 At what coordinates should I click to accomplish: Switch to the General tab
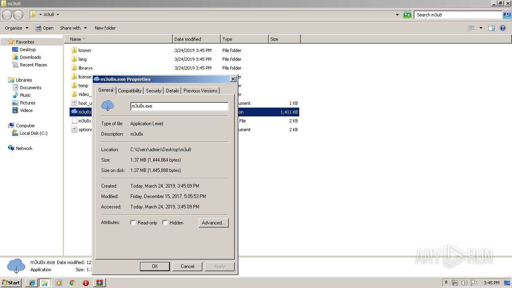coord(106,90)
